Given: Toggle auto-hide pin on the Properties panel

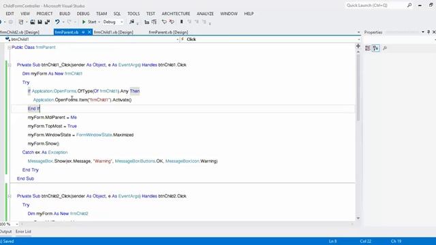Looking at the screenshot, I should pyautogui.click(x=429, y=32).
